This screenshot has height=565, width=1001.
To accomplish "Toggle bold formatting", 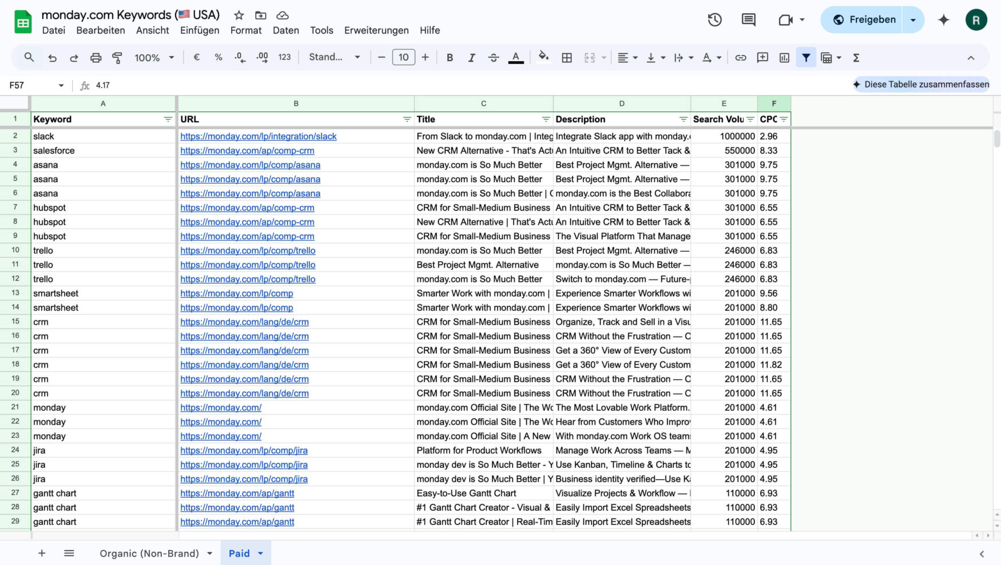I will (x=450, y=58).
